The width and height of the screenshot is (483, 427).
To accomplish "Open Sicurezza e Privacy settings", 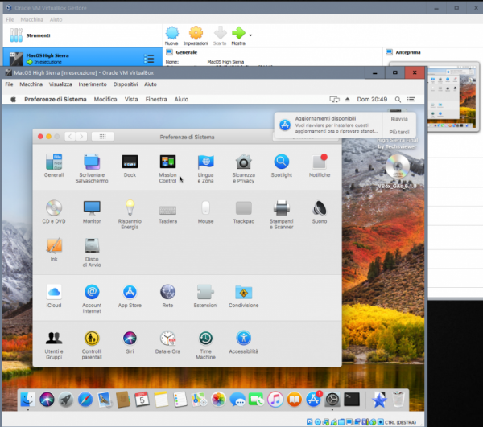I will pos(243,162).
